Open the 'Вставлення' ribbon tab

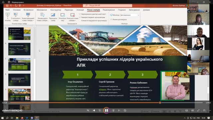(28, 10)
